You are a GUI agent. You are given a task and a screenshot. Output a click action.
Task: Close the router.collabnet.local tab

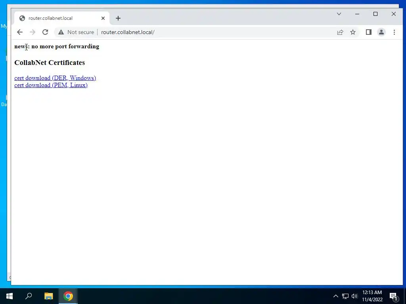coord(103,18)
